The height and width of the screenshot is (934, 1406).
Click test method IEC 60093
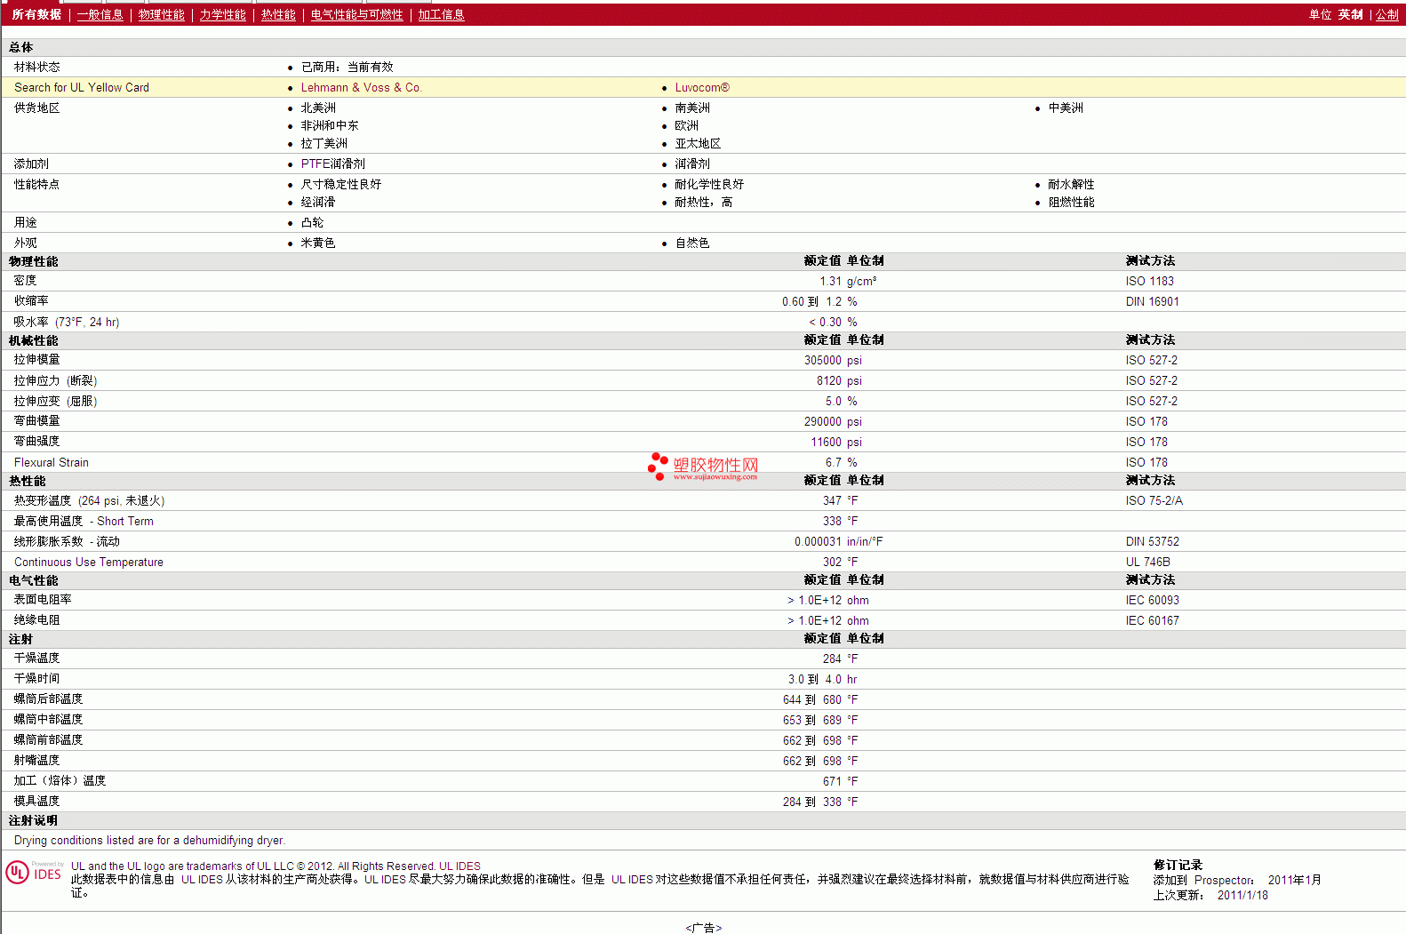tap(1153, 600)
